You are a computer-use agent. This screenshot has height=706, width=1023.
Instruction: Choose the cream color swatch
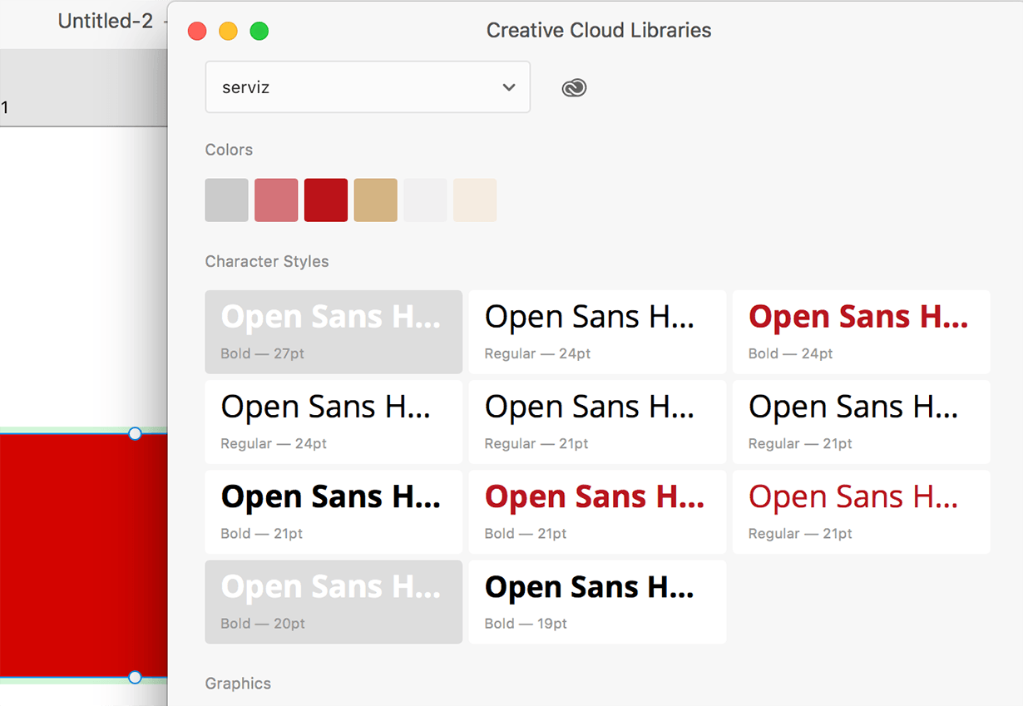click(475, 200)
